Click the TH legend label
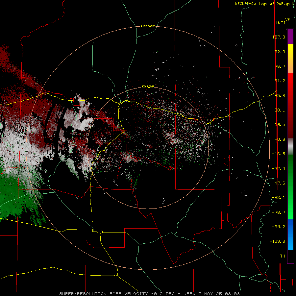Image resolution: width=296 pixels, height=296 pixels. coord(283,256)
